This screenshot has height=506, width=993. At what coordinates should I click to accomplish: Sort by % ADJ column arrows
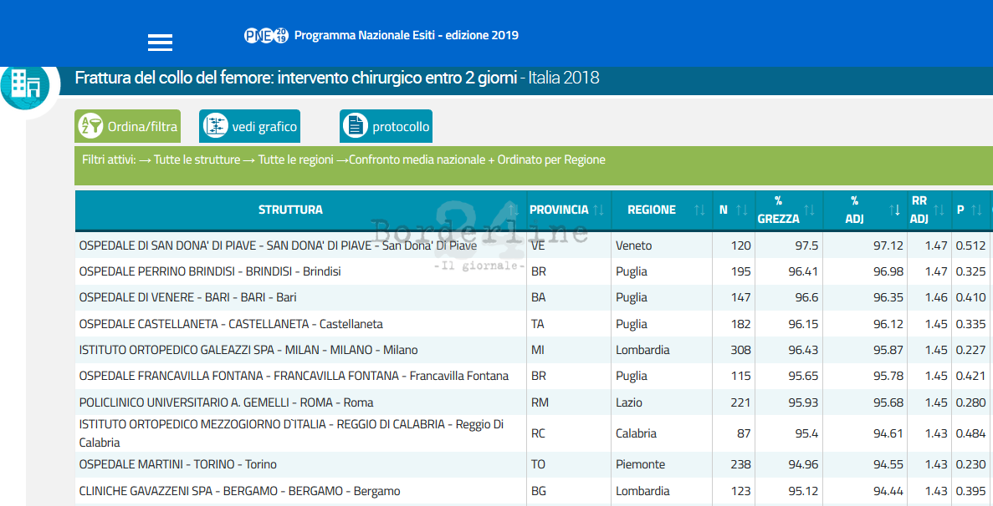(894, 210)
